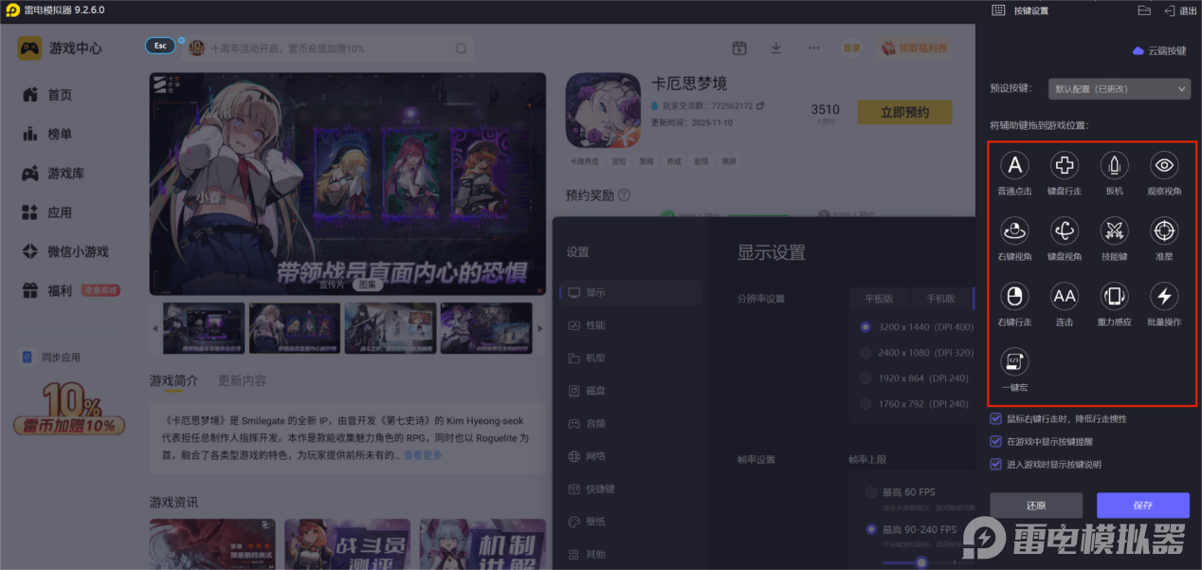The width and height of the screenshot is (1202, 570).
Task: Select the 观察视角 eye icon
Action: click(x=1164, y=166)
